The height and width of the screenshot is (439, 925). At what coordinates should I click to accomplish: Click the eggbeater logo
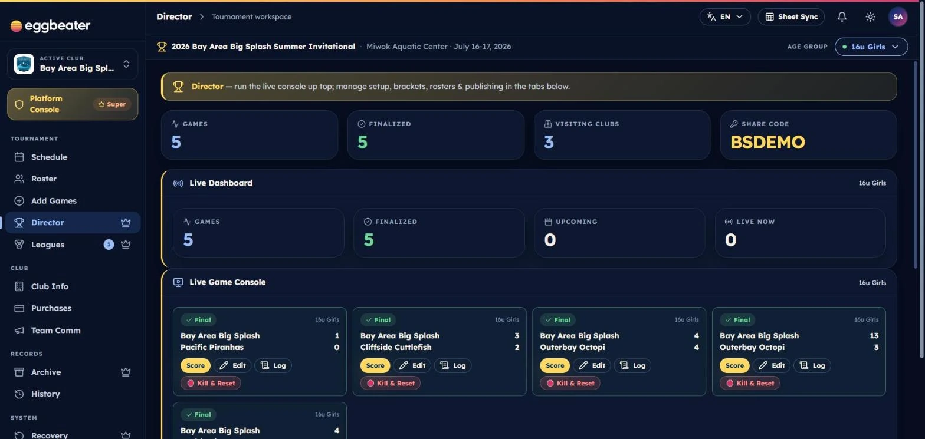[50, 26]
